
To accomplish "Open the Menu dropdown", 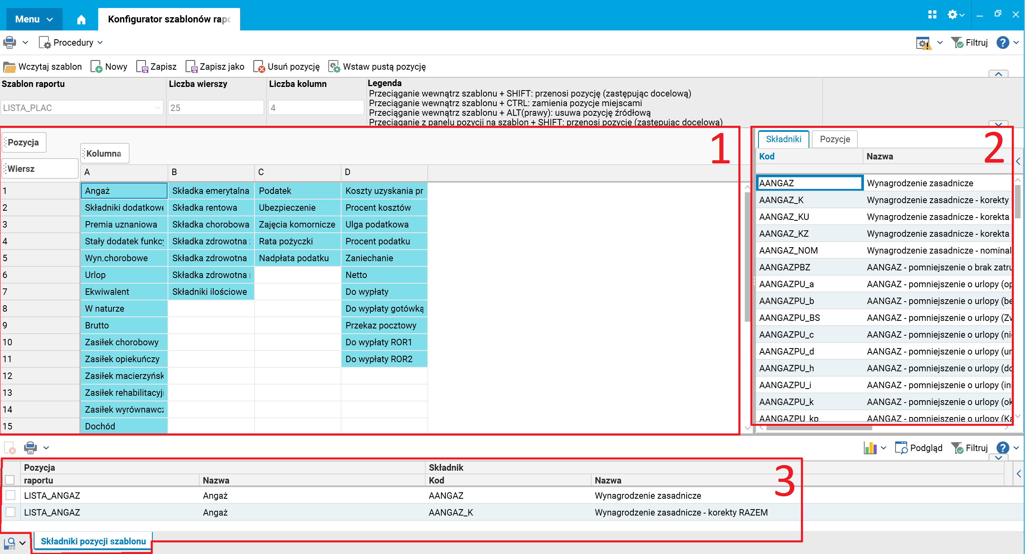I will coord(34,19).
